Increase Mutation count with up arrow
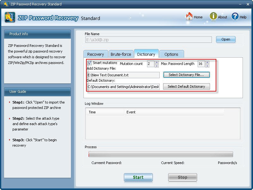Viewport: 253px width, 190px height. coord(157,62)
